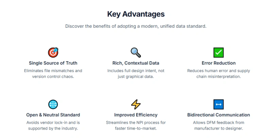Click the NPI process description text
The height and width of the screenshot is (138, 272).
coord(136,125)
